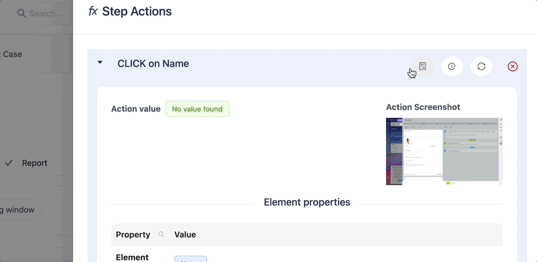Click the Property column header

click(133, 235)
